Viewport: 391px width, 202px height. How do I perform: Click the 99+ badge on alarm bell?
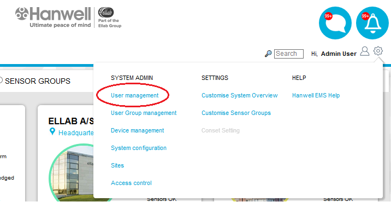click(x=365, y=16)
